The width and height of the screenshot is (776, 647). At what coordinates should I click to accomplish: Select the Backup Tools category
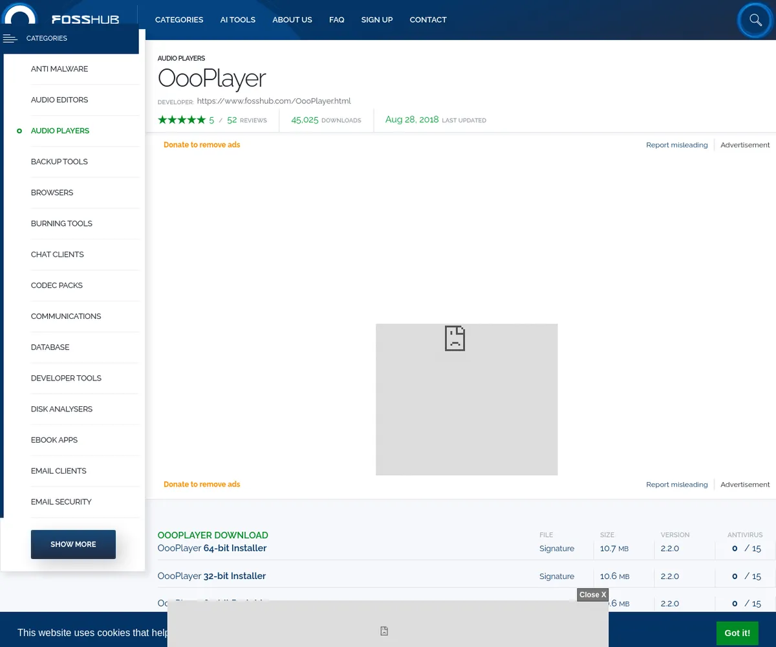pyautogui.click(x=59, y=162)
